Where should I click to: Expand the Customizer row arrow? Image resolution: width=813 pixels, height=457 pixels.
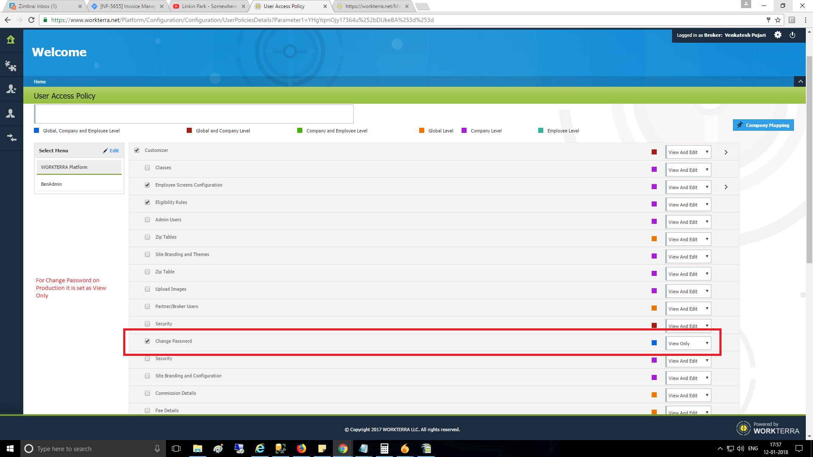pos(726,152)
